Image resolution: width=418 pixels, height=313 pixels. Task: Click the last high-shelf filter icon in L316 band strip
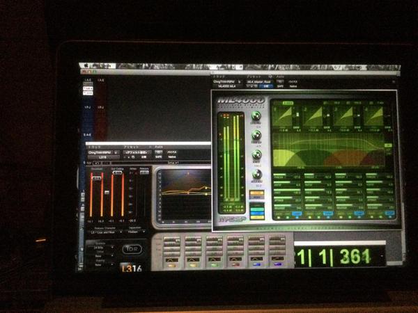[277, 259]
